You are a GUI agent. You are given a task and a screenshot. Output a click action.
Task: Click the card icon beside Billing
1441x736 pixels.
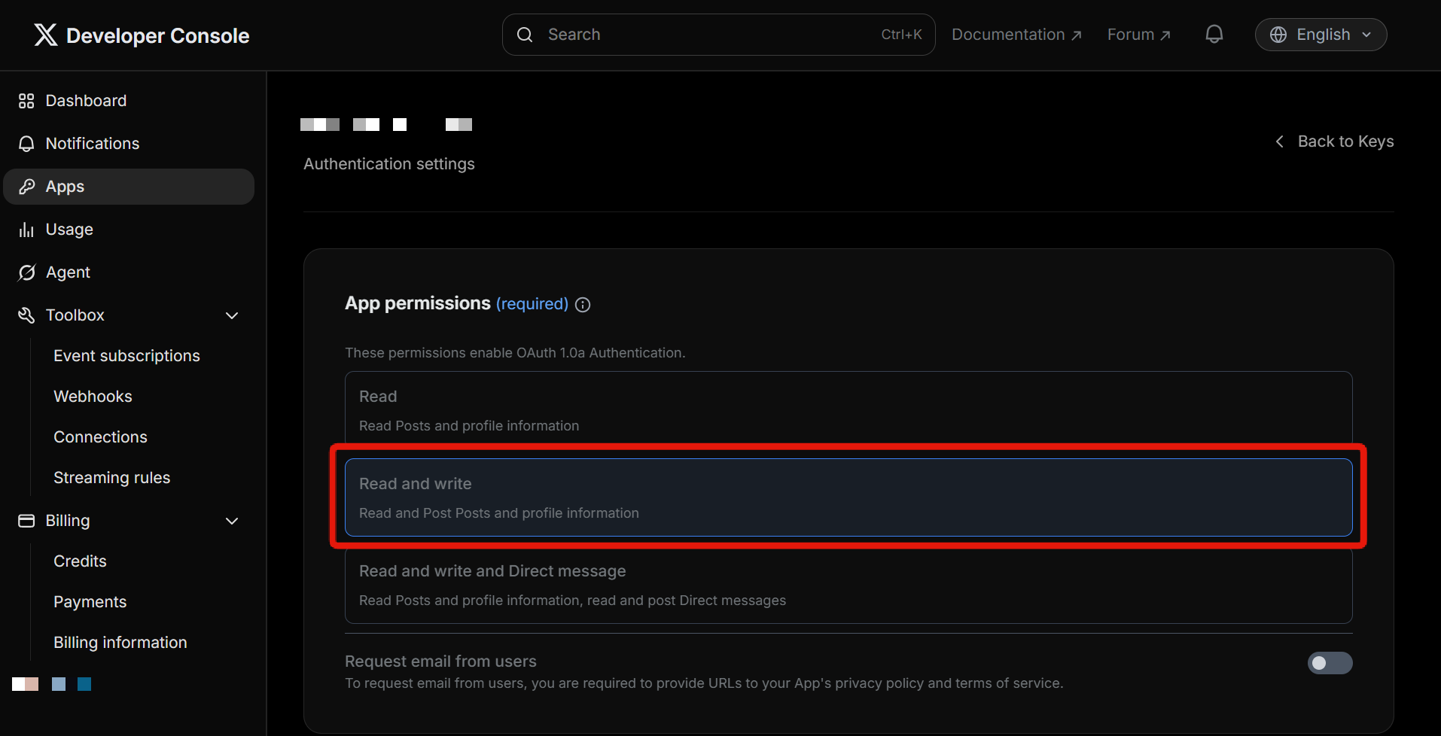(x=26, y=521)
